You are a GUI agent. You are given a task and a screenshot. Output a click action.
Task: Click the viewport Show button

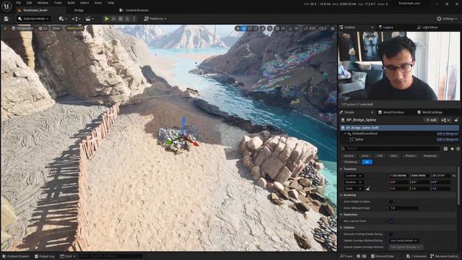click(x=56, y=28)
